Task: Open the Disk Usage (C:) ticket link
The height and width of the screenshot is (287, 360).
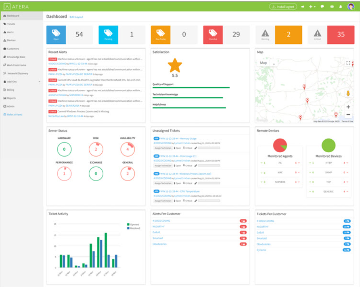Action: click(x=178, y=156)
